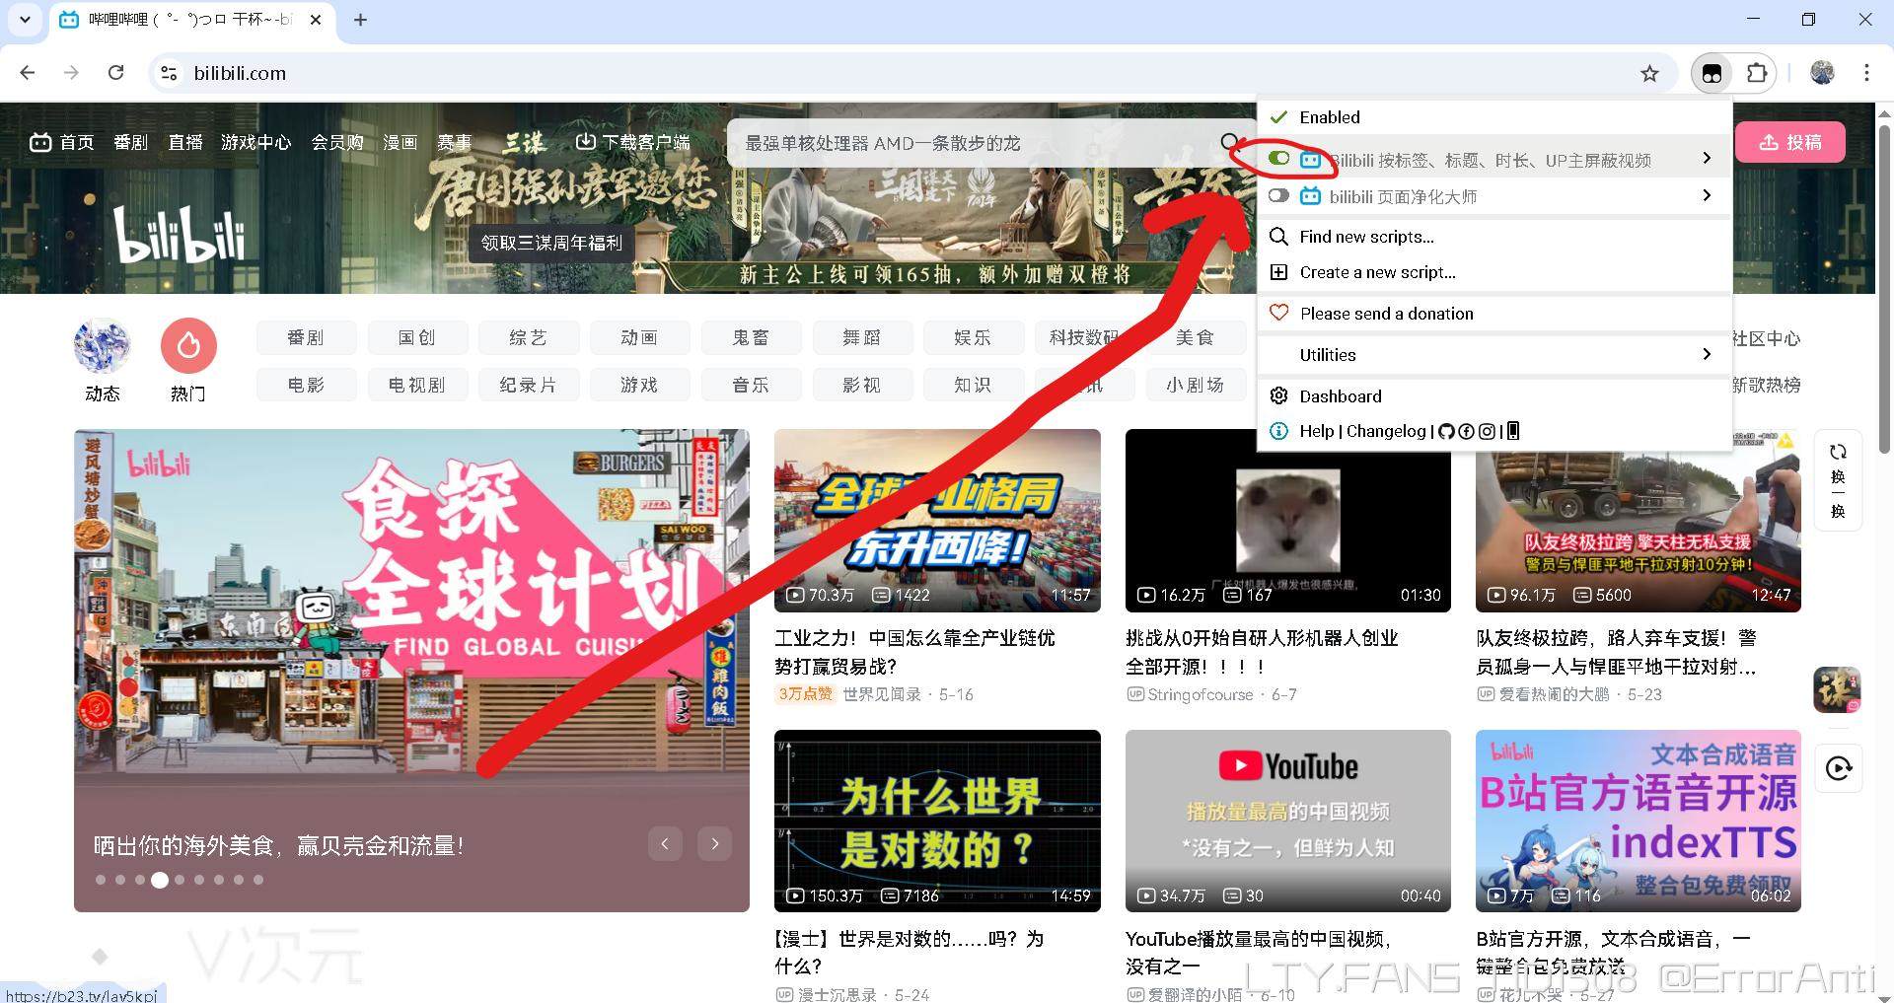
Task: Select Create a new script entry
Action: [1494, 272]
